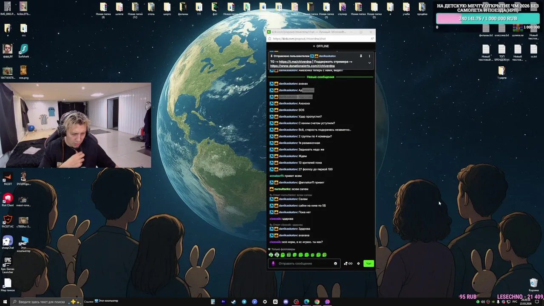The image size is (544, 306).
Task: Open the шортс folder
Action: point(167,8)
